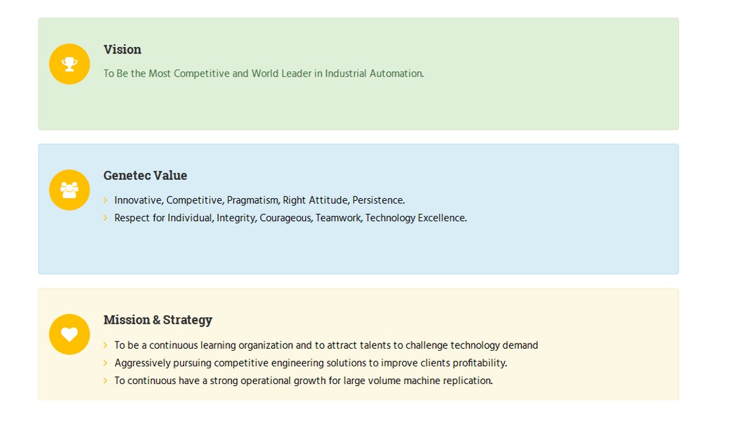Click the people group icon beside Genetec Value
745x439 pixels.
(x=69, y=190)
